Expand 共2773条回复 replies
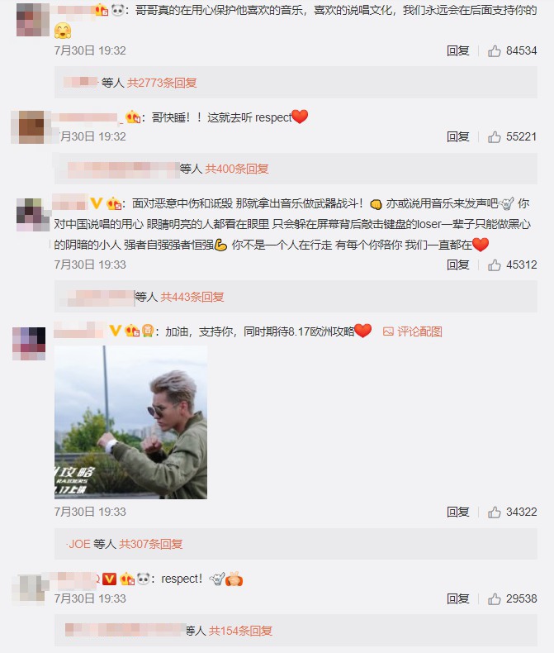554x653 pixels. pos(162,83)
